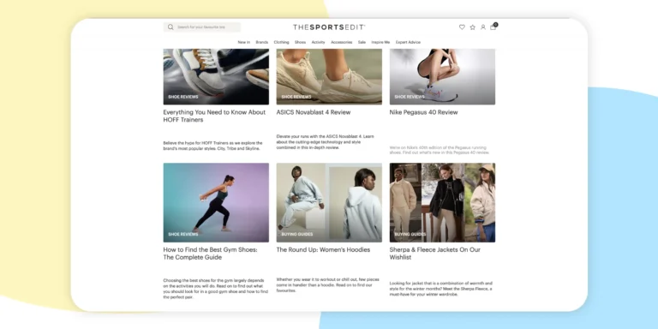Click the search magnifier icon
The image size is (658, 329).
(x=170, y=27)
